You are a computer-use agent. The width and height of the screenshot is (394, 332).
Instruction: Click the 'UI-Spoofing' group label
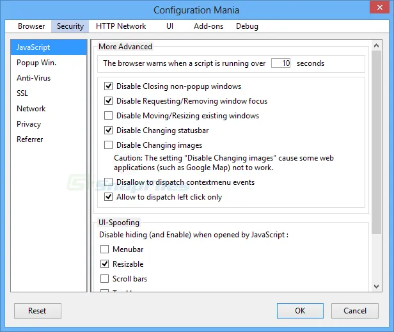pos(119,223)
